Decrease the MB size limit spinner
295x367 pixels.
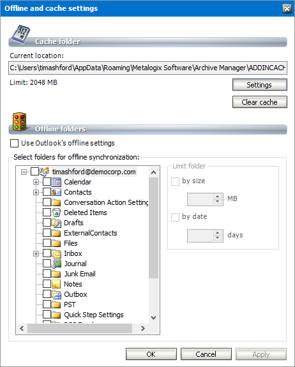pos(218,202)
